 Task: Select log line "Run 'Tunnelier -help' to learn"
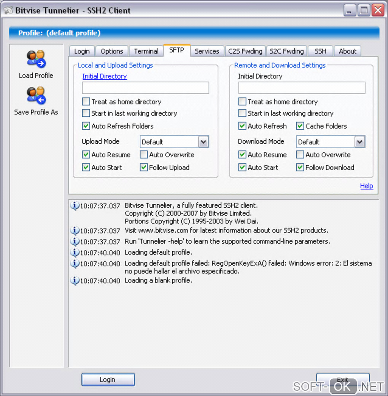coord(227,241)
